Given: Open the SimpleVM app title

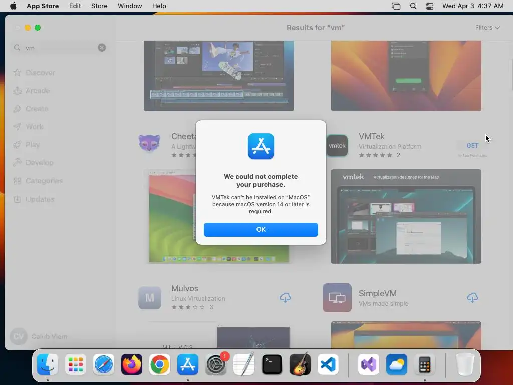Looking at the screenshot, I should (378, 293).
